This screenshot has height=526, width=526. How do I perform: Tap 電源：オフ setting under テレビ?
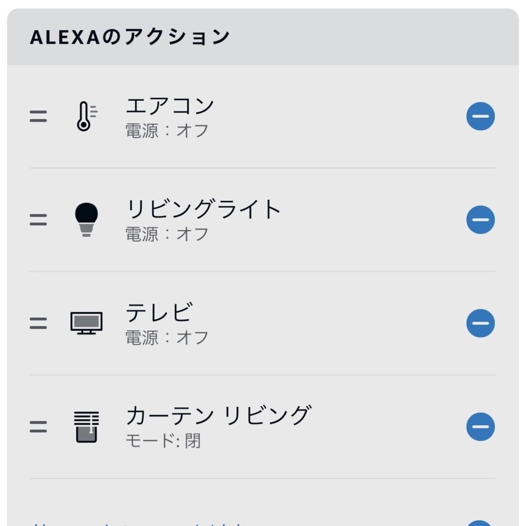pos(167,337)
